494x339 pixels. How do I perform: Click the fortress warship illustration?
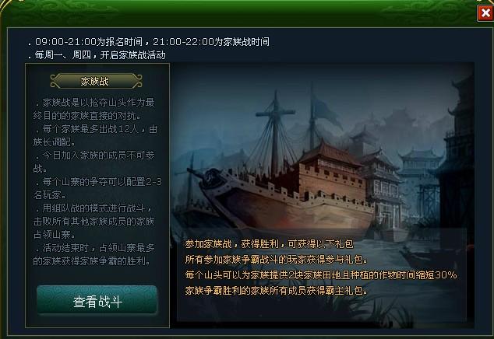(x=284, y=176)
